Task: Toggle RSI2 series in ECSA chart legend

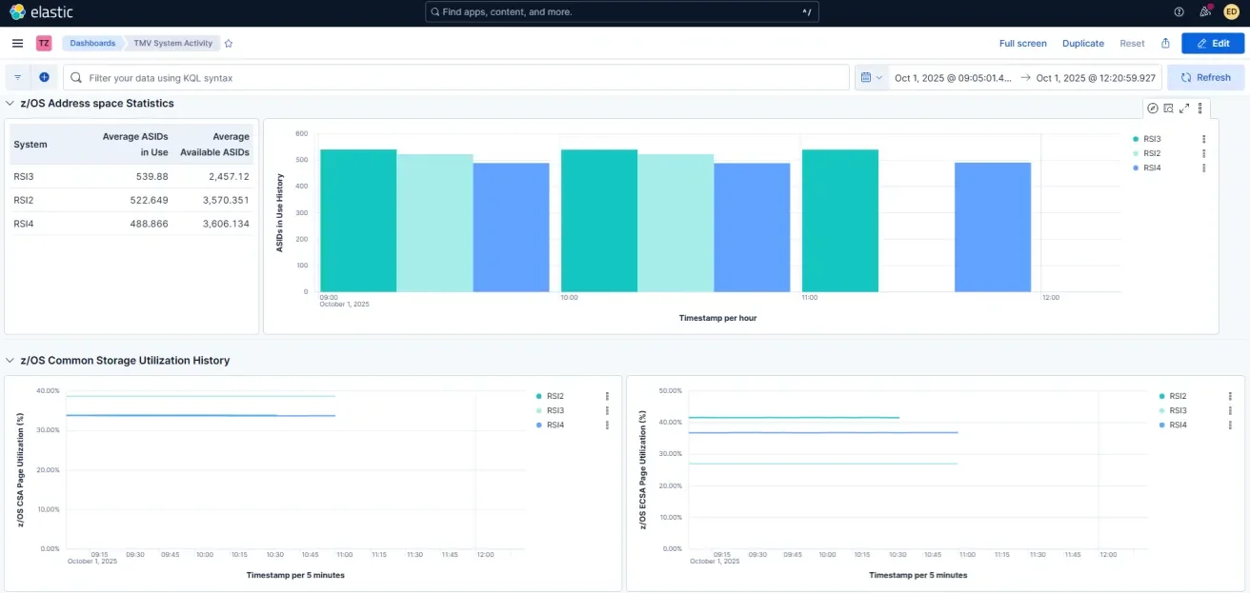Action: click(1178, 396)
